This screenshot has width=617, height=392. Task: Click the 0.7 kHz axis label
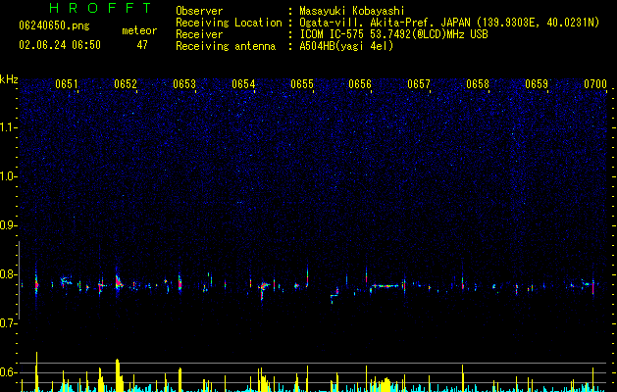pos(8,323)
